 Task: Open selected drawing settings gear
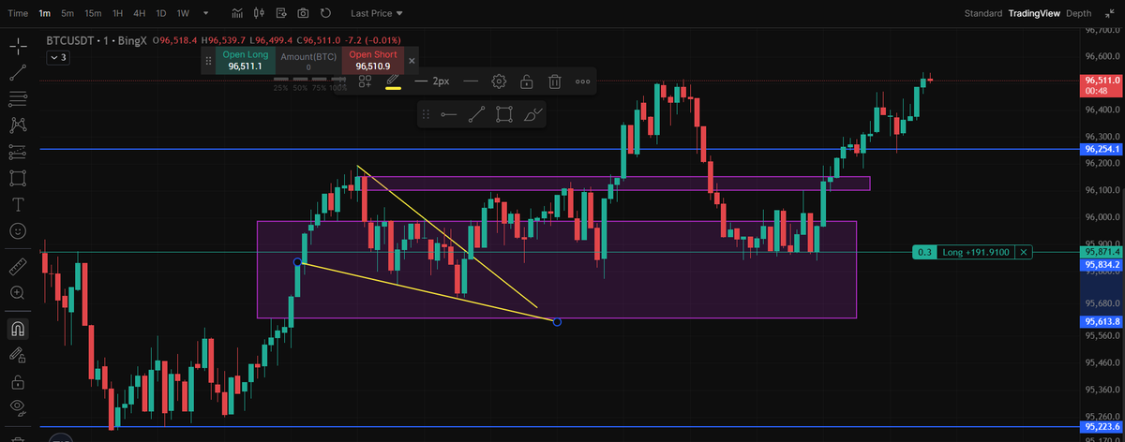tap(499, 81)
